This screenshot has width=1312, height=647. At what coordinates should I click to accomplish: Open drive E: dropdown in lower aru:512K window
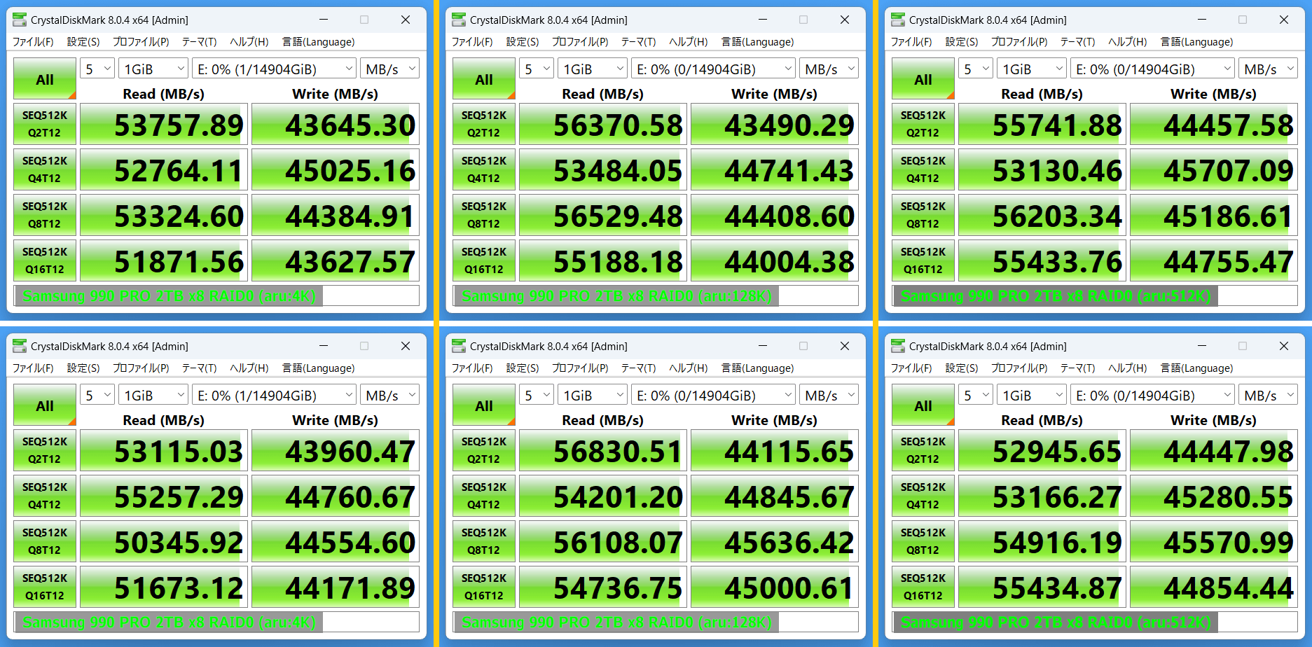(x=1152, y=395)
